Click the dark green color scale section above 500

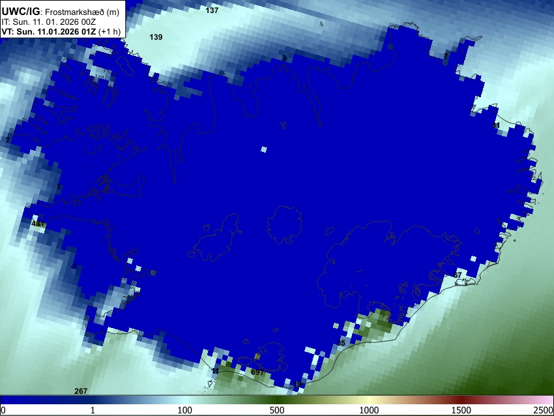[276, 400]
